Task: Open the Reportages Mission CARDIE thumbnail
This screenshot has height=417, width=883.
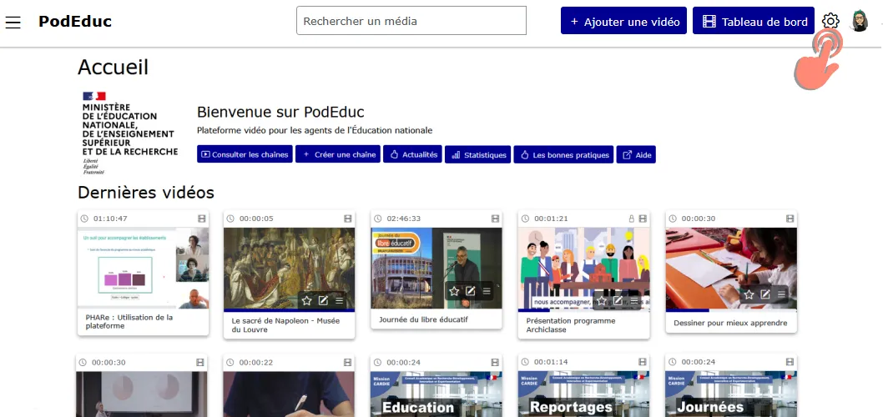Action: pos(584,394)
